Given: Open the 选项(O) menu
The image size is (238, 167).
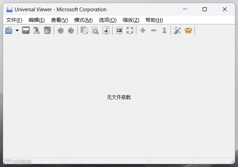Looking at the screenshot, I should click(108, 20).
